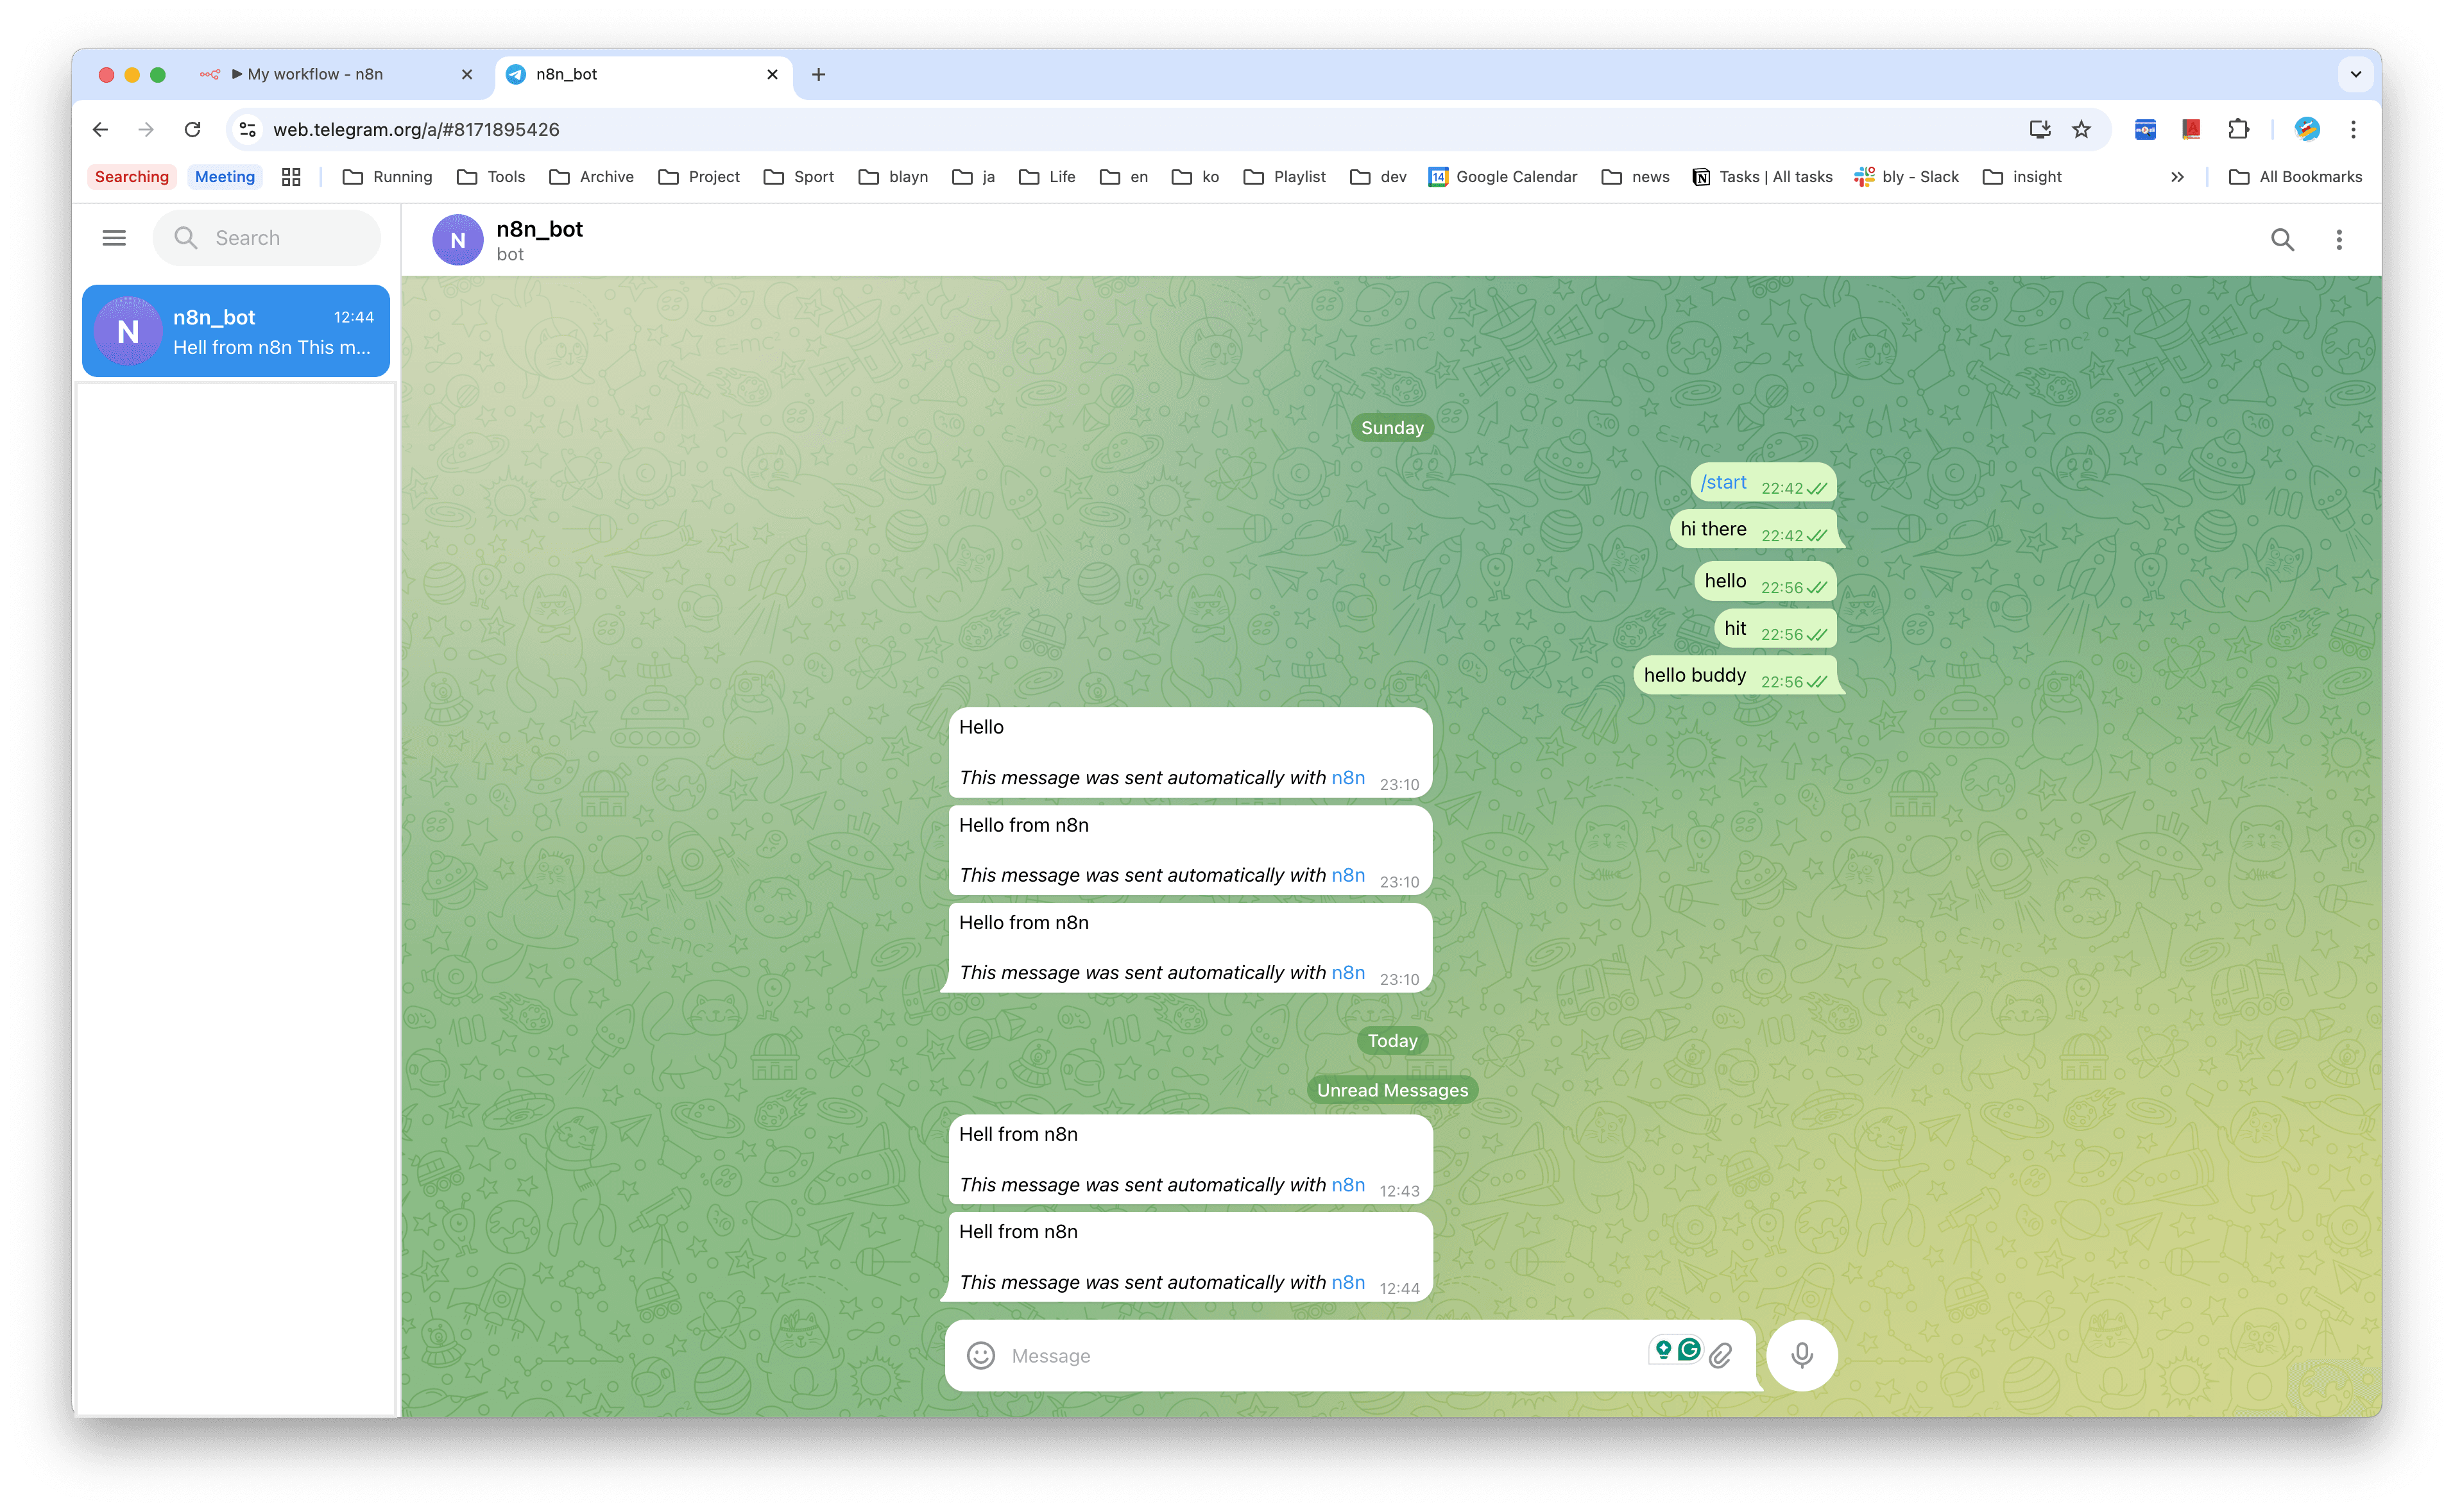Click the Grammarly icon in message box
Viewport: 2453px width, 1512px height.
coord(1689,1350)
